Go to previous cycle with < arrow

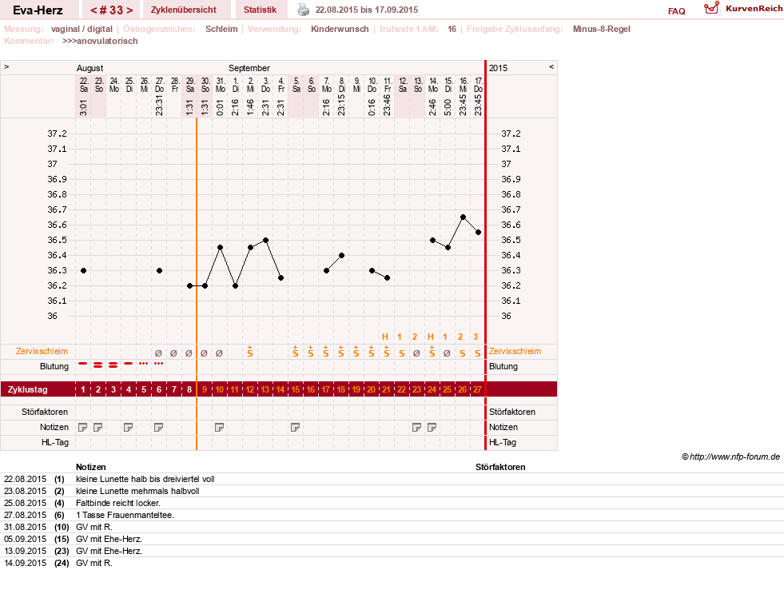[94, 10]
